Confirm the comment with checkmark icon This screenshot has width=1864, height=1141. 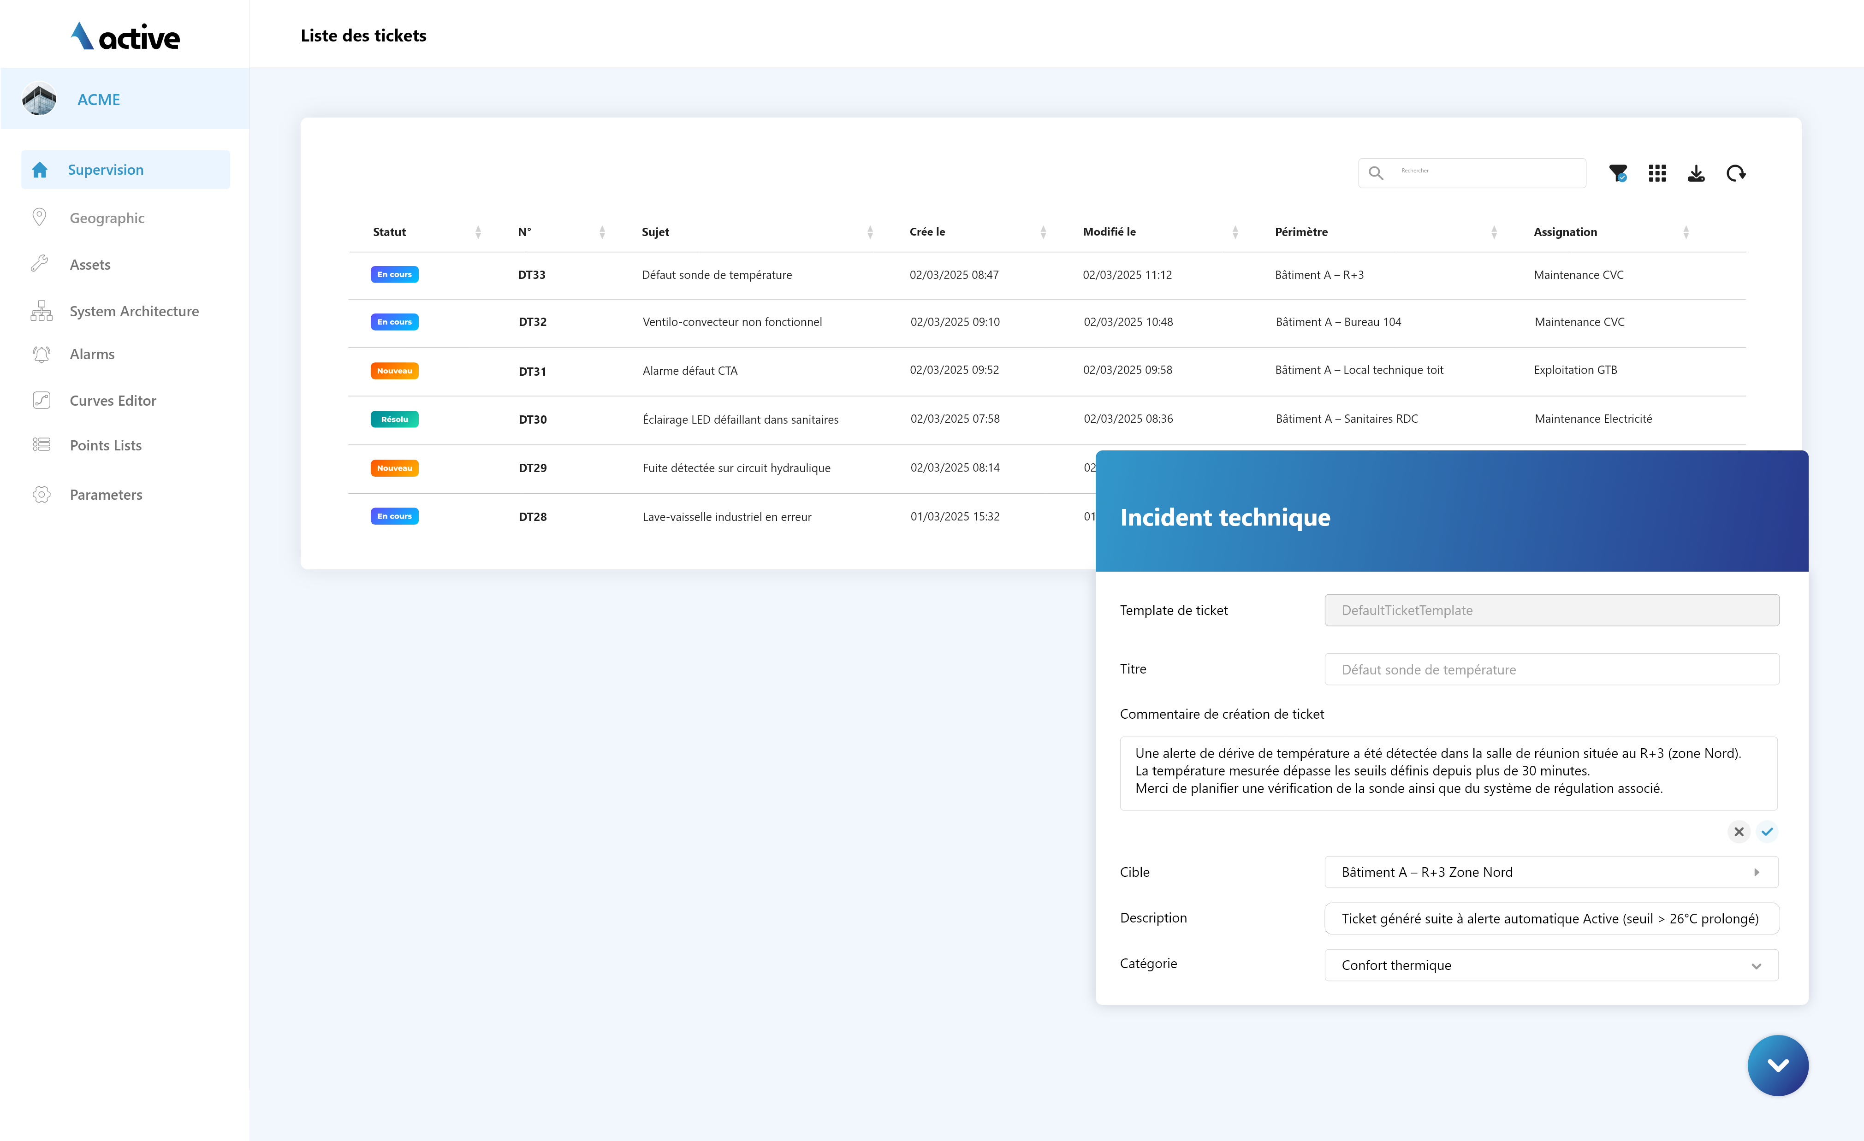click(1766, 832)
